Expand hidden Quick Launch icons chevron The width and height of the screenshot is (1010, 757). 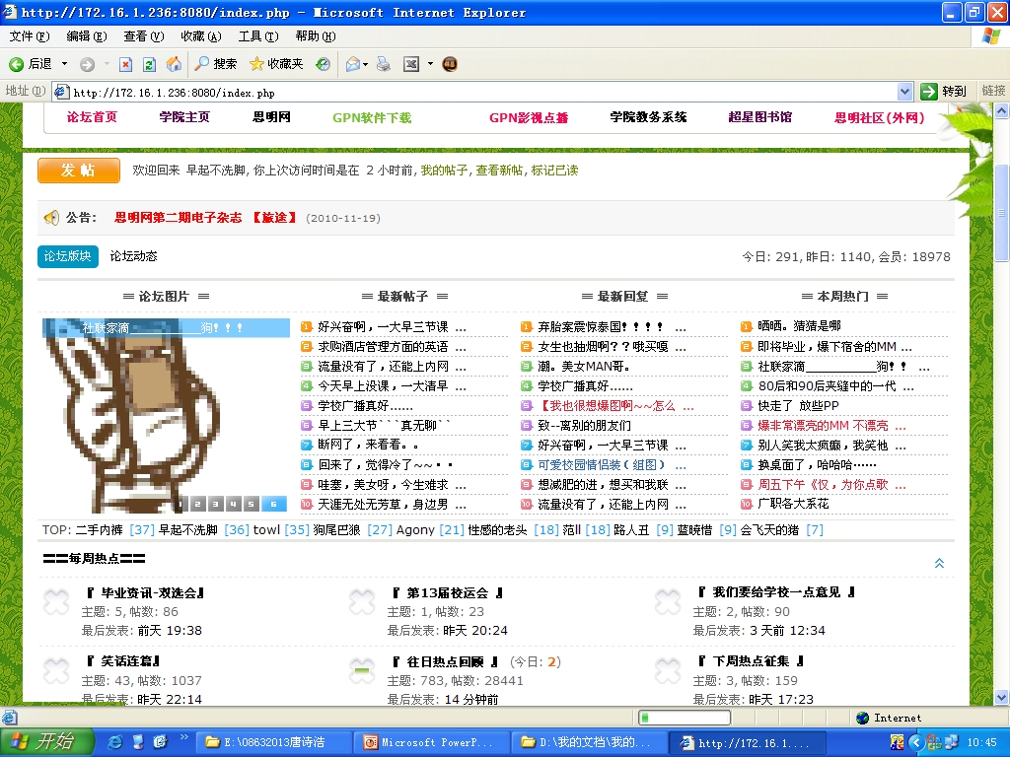(x=184, y=737)
